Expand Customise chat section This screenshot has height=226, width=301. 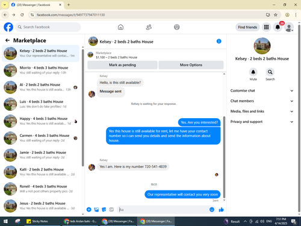pos(262,90)
